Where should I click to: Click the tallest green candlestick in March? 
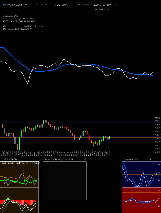point(19,143)
